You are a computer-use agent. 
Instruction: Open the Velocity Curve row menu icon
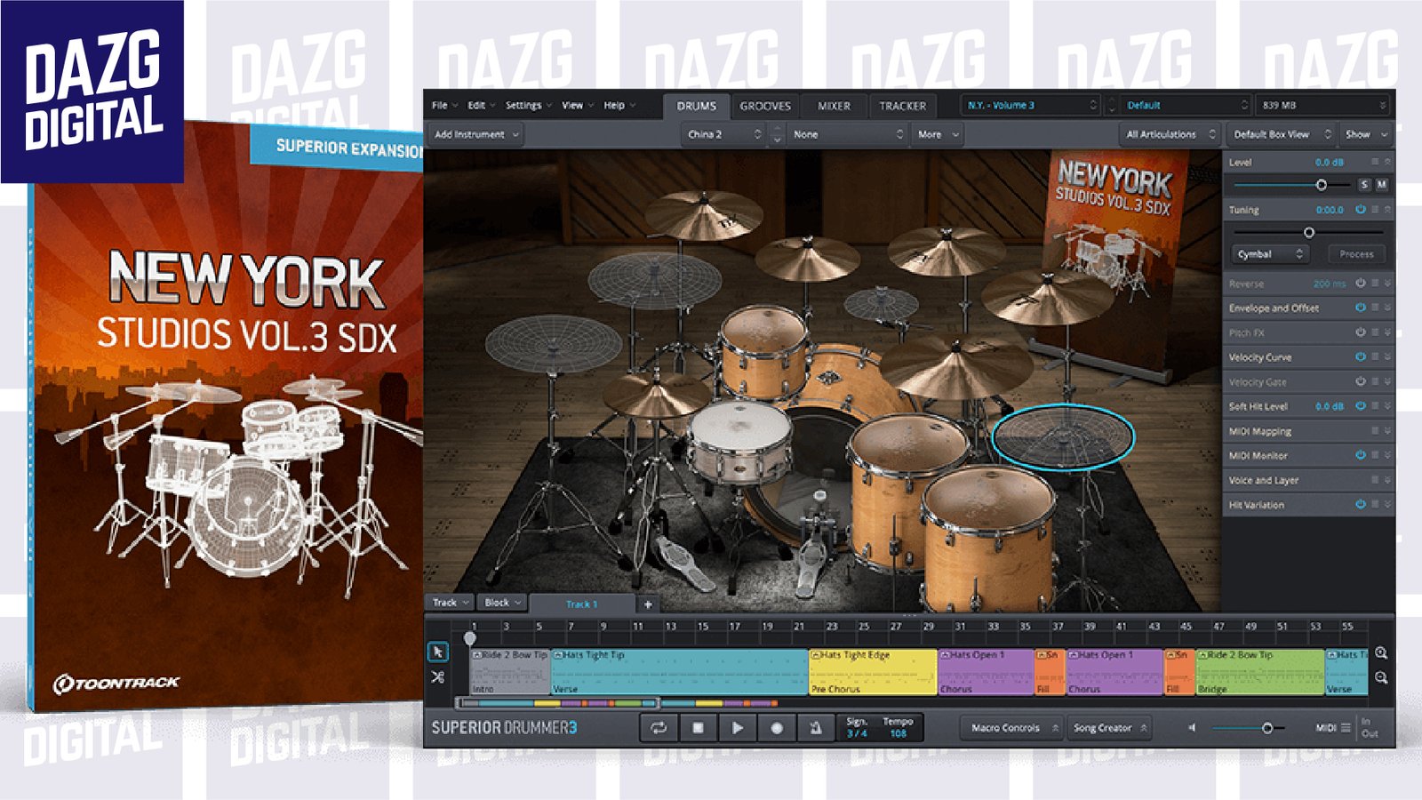point(1374,356)
